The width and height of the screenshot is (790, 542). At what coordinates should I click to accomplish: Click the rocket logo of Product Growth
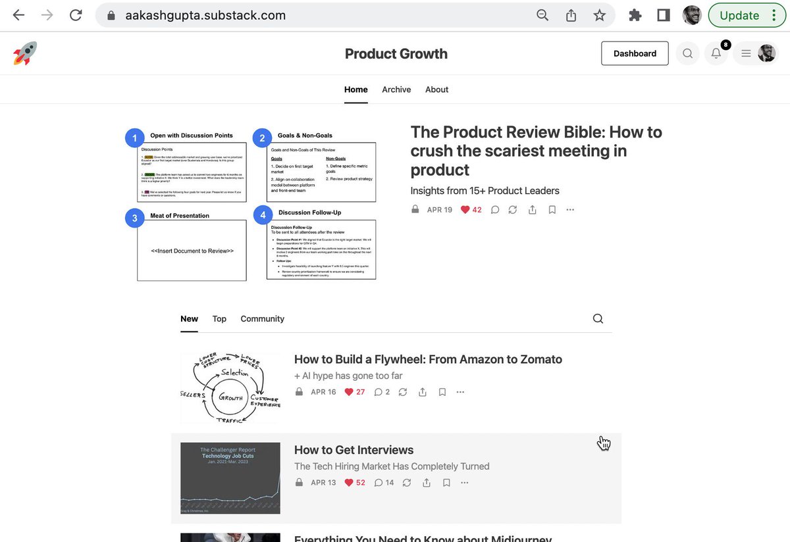(x=25, y=53)
